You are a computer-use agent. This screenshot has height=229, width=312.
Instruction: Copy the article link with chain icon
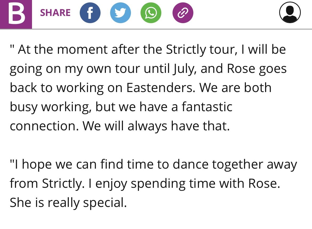[183, 13]
